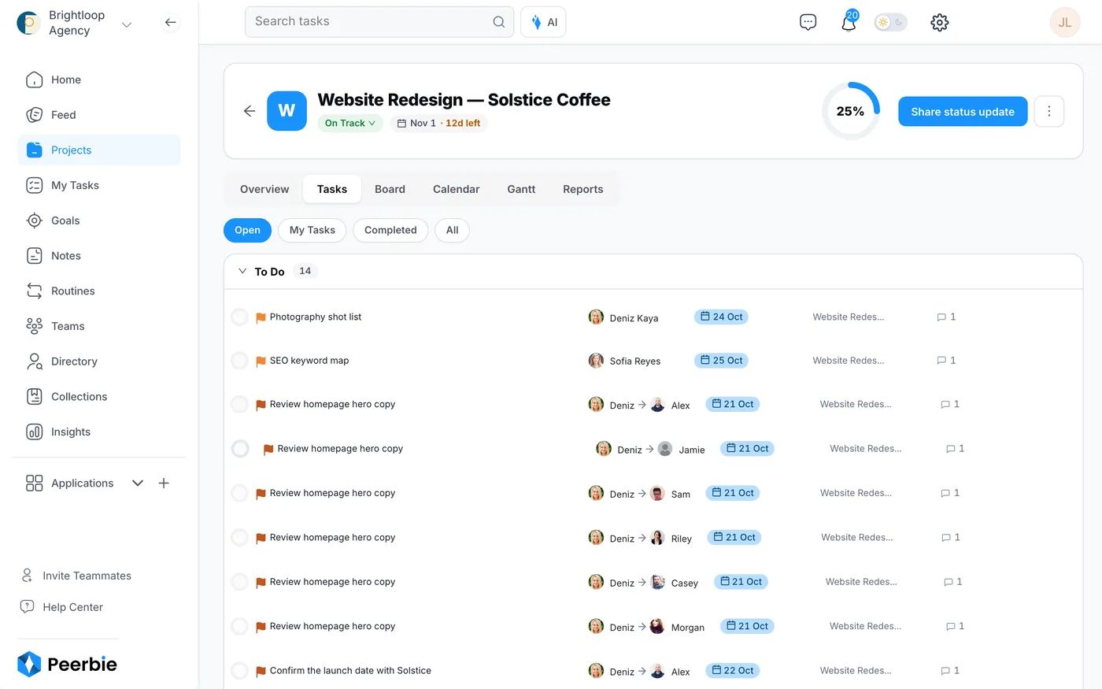Viewport: 1102px width, 689px height.
Task: Switch to the Reports tab
Action: pos(583,189)
